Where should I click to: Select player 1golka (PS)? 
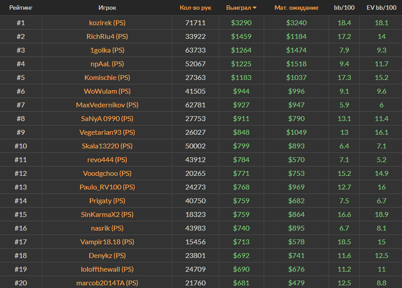click(107, 50)
